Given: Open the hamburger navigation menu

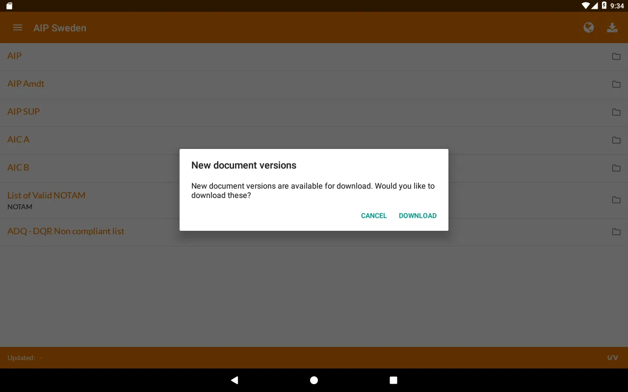Looking at the screenshot, I should click(18, 28).
